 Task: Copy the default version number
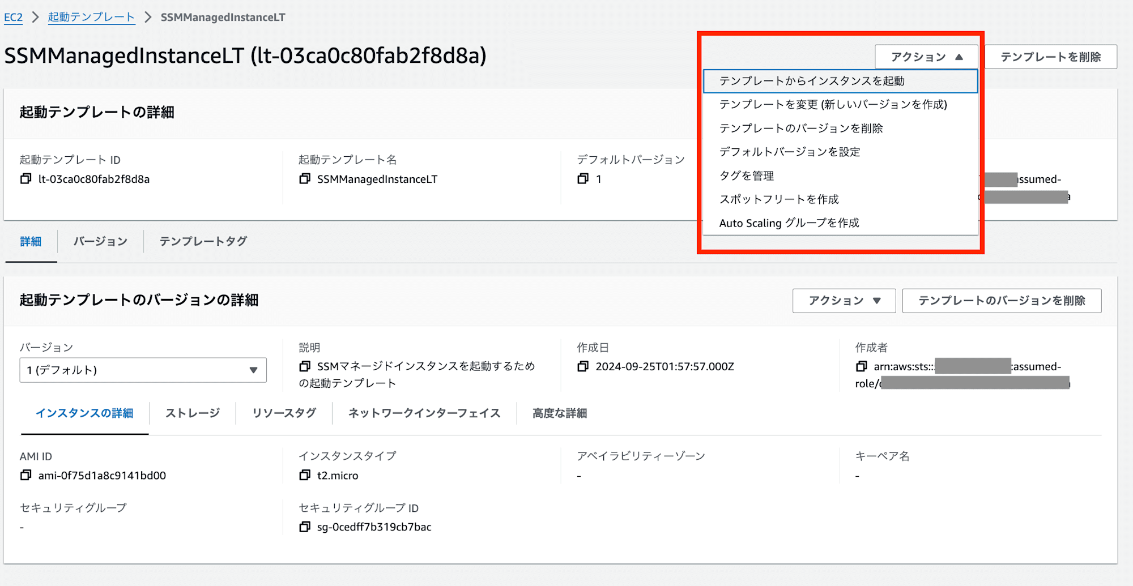click(x=583, y=179)
